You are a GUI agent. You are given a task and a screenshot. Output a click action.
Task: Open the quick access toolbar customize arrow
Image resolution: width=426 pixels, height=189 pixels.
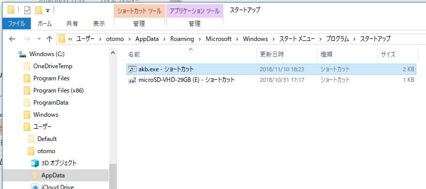pyautogui.click(x=48, y=11)
